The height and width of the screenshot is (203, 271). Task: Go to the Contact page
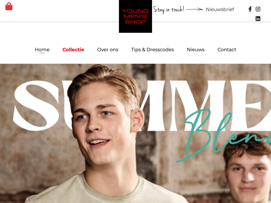tap(227, 50)
